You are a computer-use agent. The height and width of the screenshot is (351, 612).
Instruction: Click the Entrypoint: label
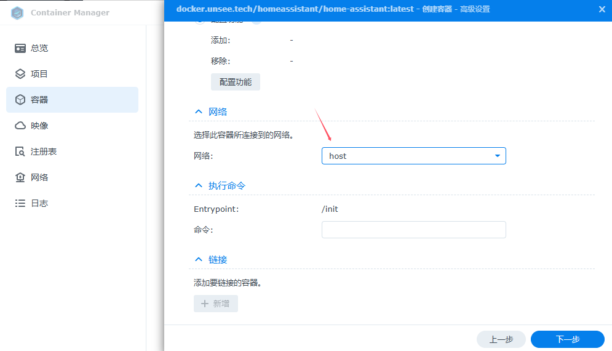217,209
